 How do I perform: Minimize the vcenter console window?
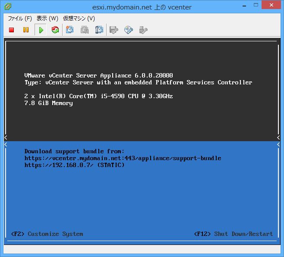pyautogui.click(x=244, y=6)
